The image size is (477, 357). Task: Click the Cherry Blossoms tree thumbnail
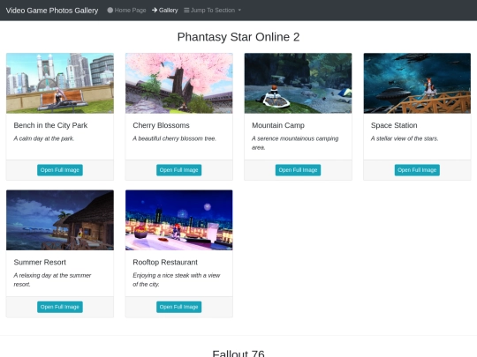click(178, 83)
